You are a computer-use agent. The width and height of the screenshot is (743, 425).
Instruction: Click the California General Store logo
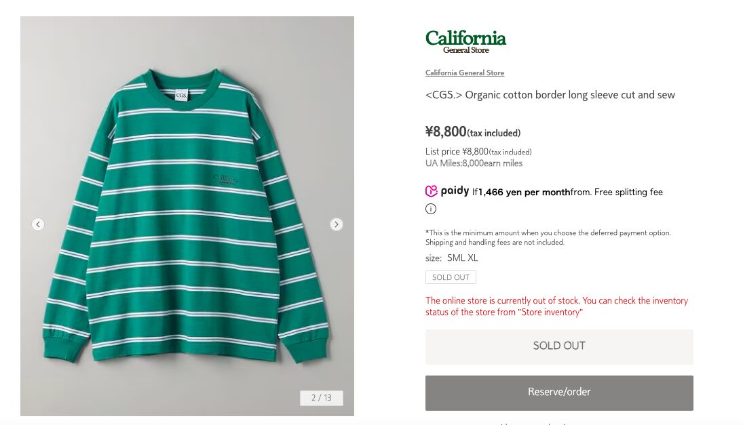point(465,41)
